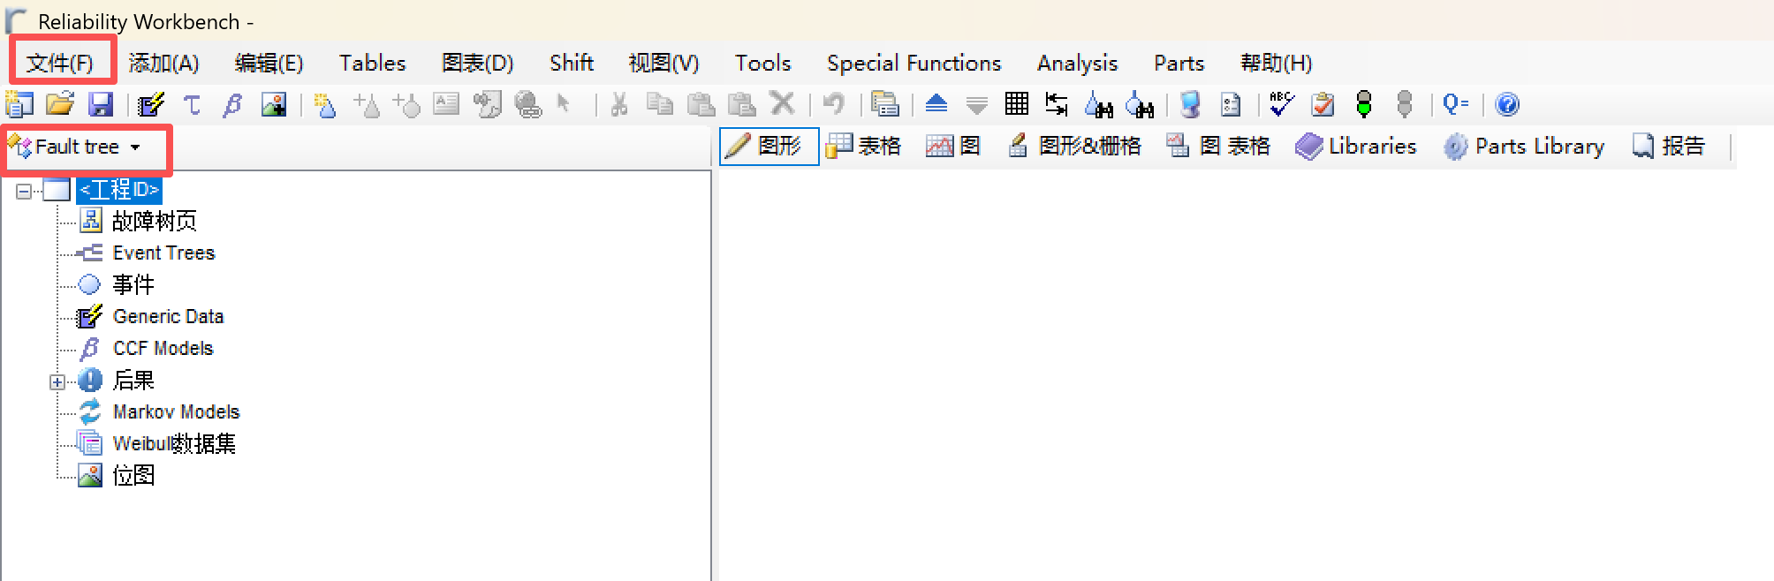Image resolution: width=1774 pixels, height=581 pixels.
Task: Select 事件 in the project tree
Action: click(x=133, y=284)
